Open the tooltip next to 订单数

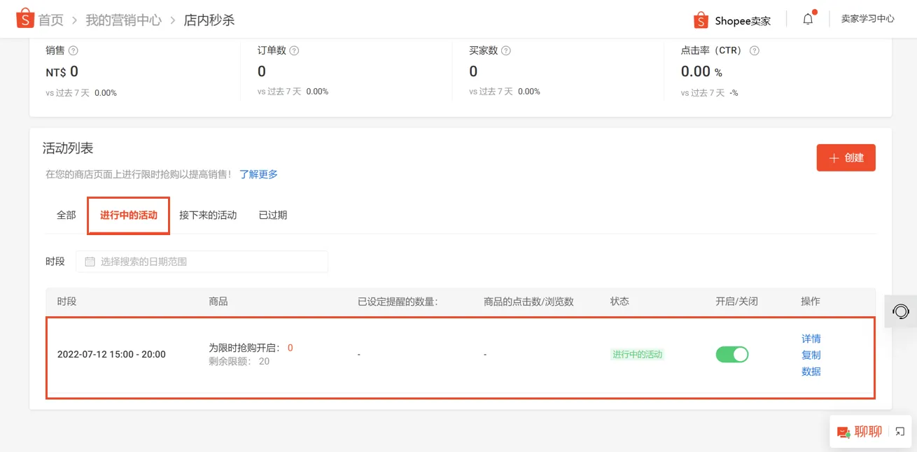pos(294,50)
